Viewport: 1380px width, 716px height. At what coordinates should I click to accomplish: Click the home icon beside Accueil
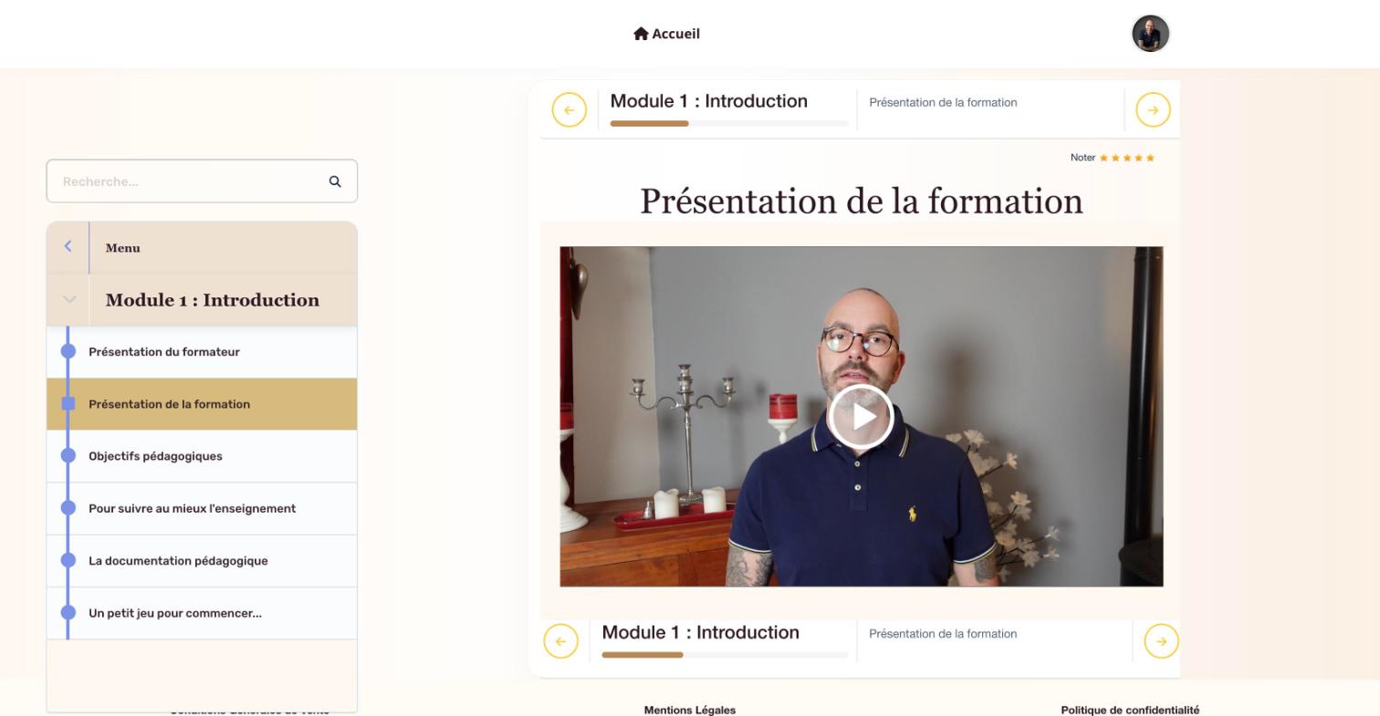(641, 34)
